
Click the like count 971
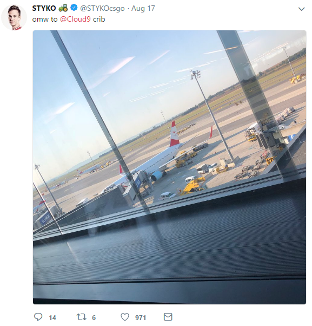tap(141, 318)
